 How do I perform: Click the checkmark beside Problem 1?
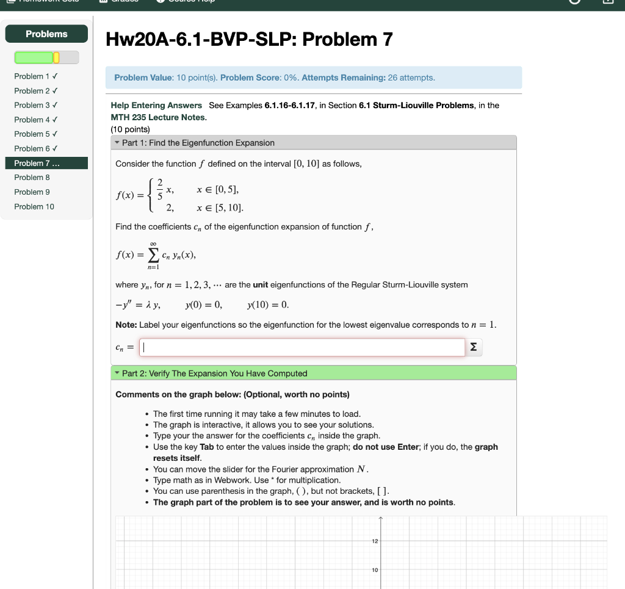click(x=55, y=76)
